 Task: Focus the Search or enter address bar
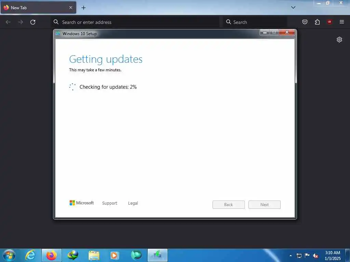(135, 22)
